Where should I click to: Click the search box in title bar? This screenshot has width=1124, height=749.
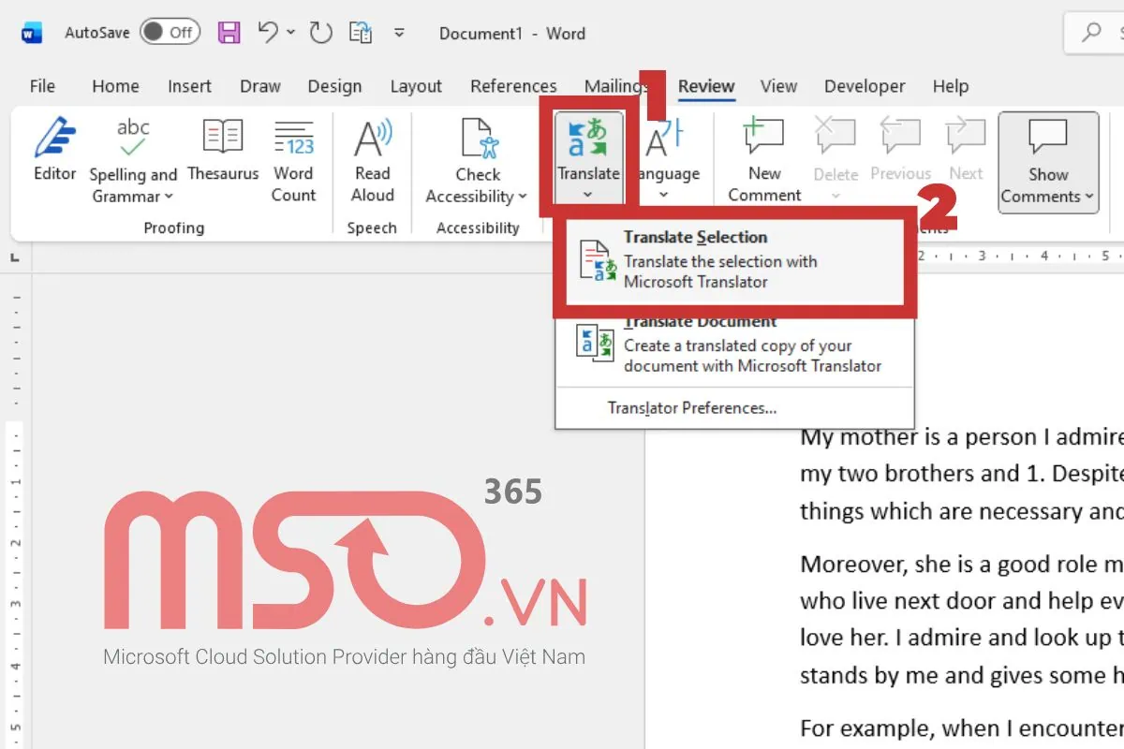1096,33
